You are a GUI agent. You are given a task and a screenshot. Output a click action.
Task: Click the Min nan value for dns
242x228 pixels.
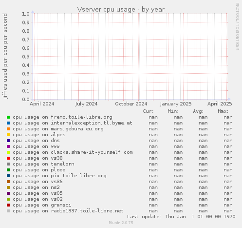pyautogui.click(x=178, y=141)
